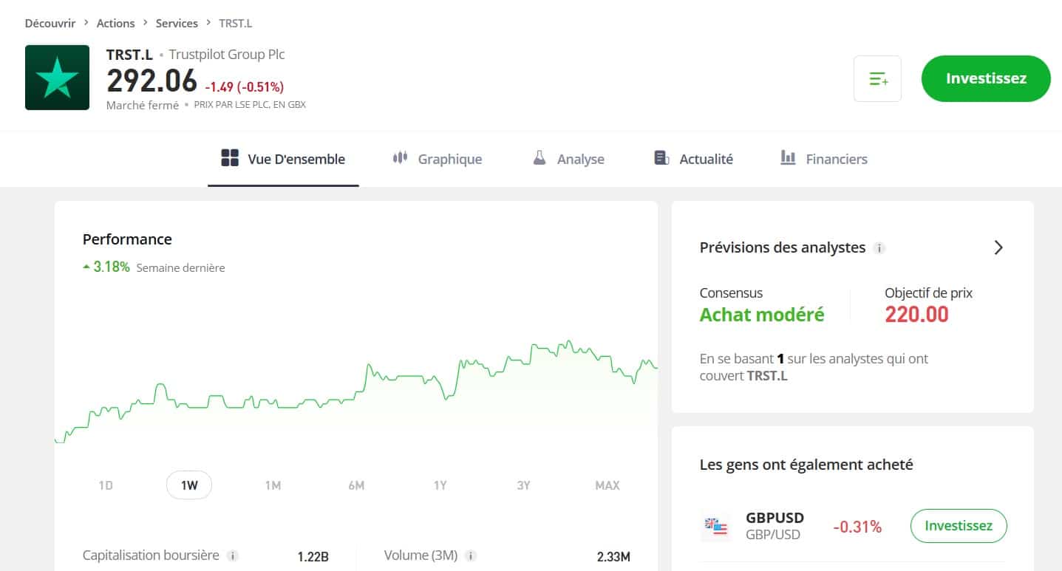
Task: Click the Objectif de prix label
Action: pos(928,293)
